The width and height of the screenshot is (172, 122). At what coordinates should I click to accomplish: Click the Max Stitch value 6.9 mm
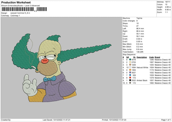point(140,44)
